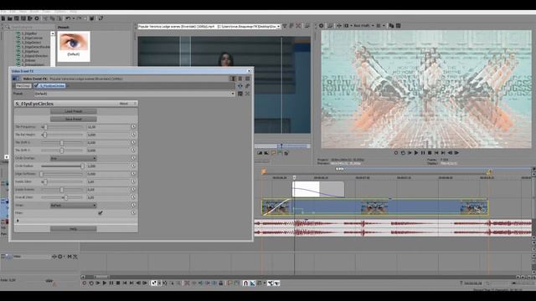The width and height of the screenshot is (536, 301).
Task: Click the Save preset disk icon in FX window
Action: click(240, 94)
